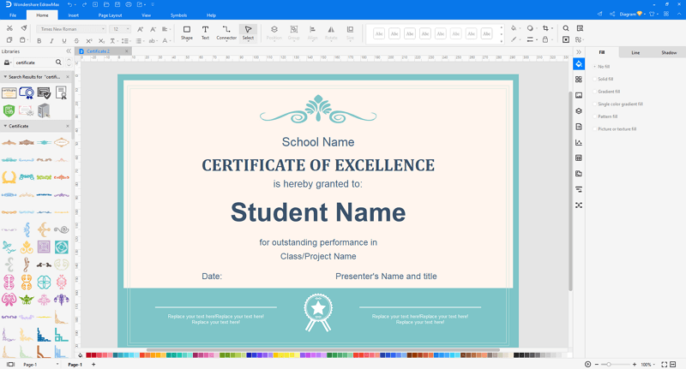Pick the red swatch in color bar

pos(89,355)
